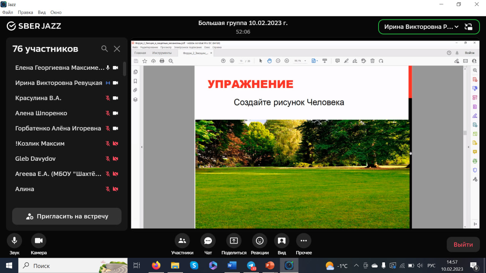Click Инструменты tab in shared Acrobat window

tap(162, 53)
